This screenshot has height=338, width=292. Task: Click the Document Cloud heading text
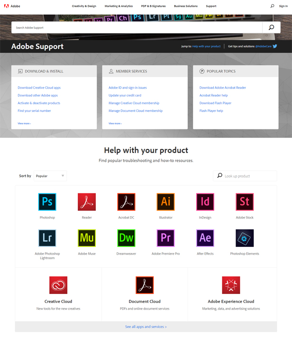point(145,301)
